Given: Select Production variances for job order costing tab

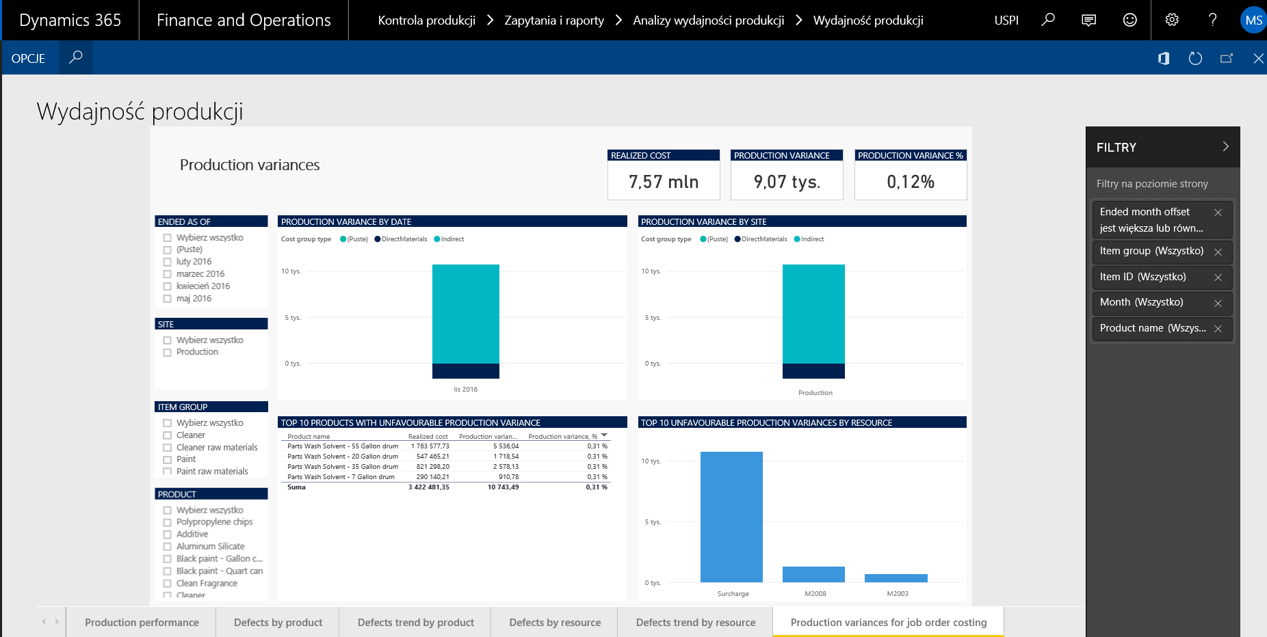Looking at the screenshot, I should [889, 622].
